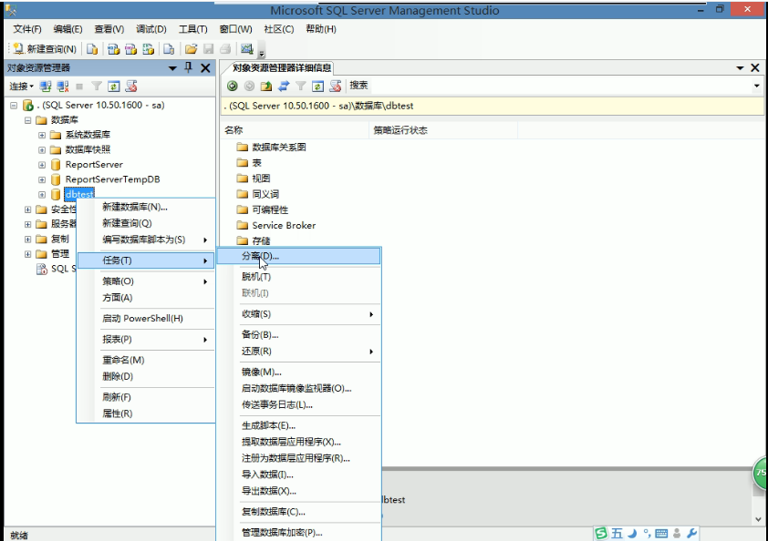Image resolution: width=768 pixels, height=541 pixels.
Task: Open the 连接 dropdown in Object Explorer
Action: pos(21,87)
